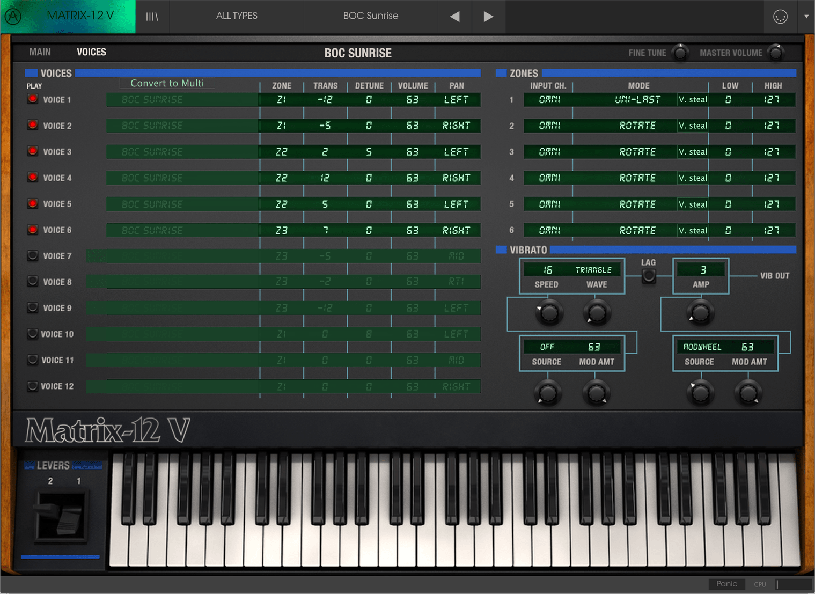
Task: Open zone 1 mode Uni-Last selector
Action: [637, 100]
